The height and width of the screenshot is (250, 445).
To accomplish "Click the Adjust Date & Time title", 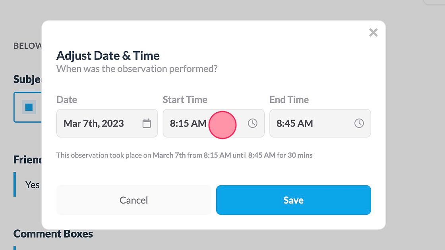I will click(108, 56).
